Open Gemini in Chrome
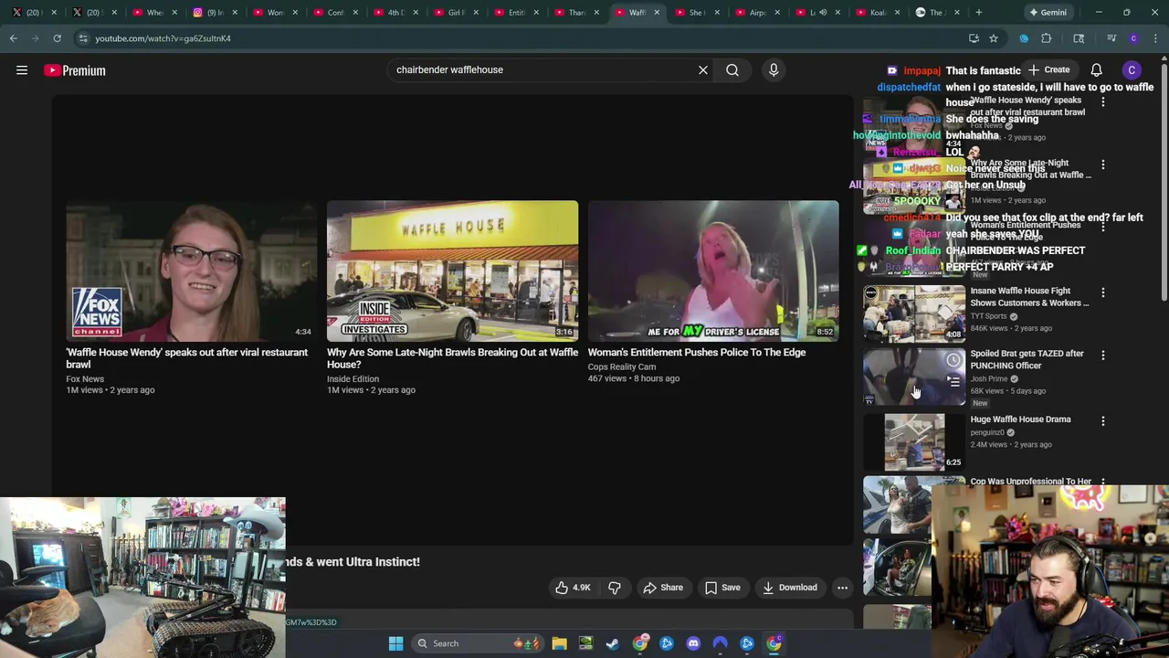This screenshot has width=1169, height=658. (1048, 13)
